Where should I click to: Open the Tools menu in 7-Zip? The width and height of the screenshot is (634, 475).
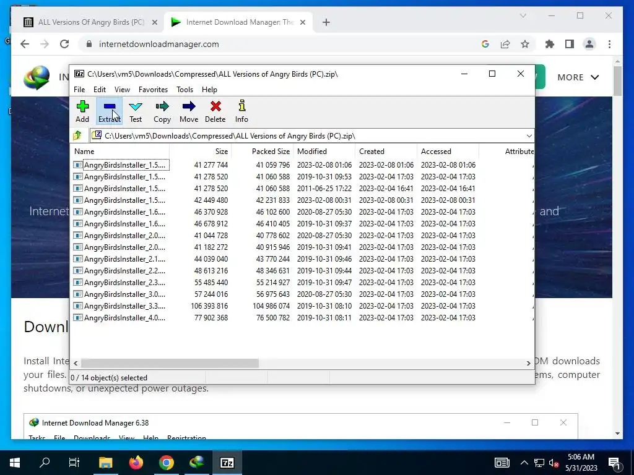click(x=185, y=90)
